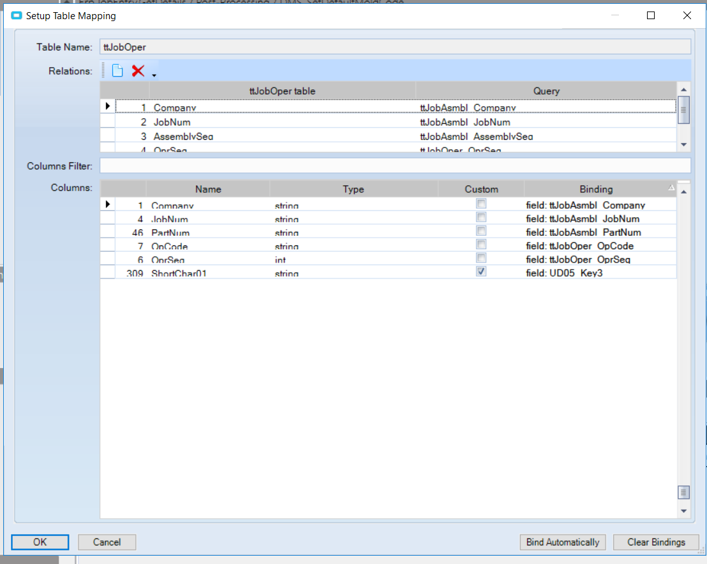The width and height of the screenshot is (707, 564).
Task: Click the application icon in the title bar
Action: [16, 15]
